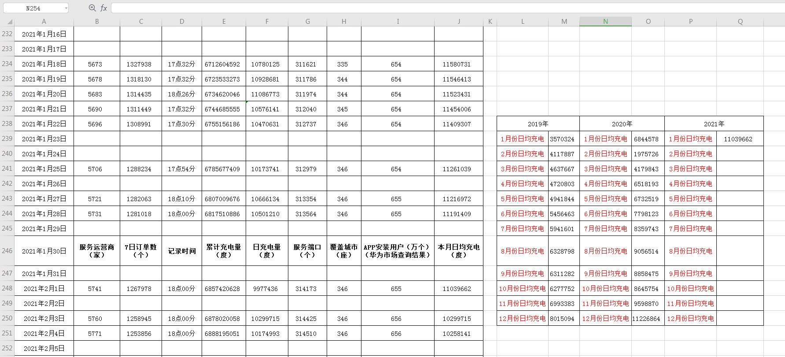The width and height of the screenshot is (785, 357).
Task: Click the value 1281018
Action: point(139,214)
